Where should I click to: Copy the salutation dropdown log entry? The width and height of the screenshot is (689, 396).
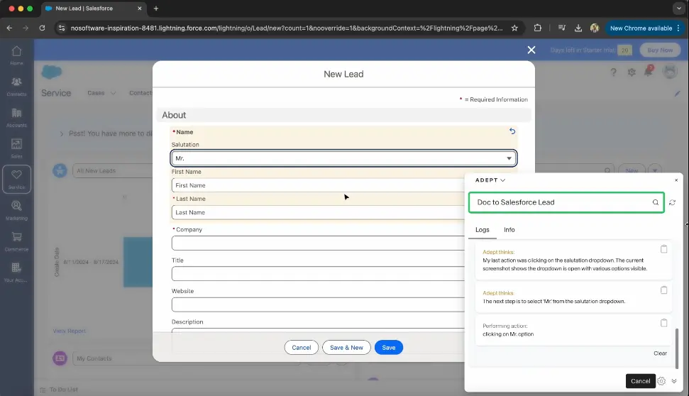[x=663, y=249]
